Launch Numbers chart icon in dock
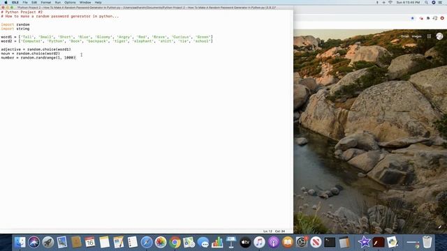The image size is (447, 251). tap(217, 243)
